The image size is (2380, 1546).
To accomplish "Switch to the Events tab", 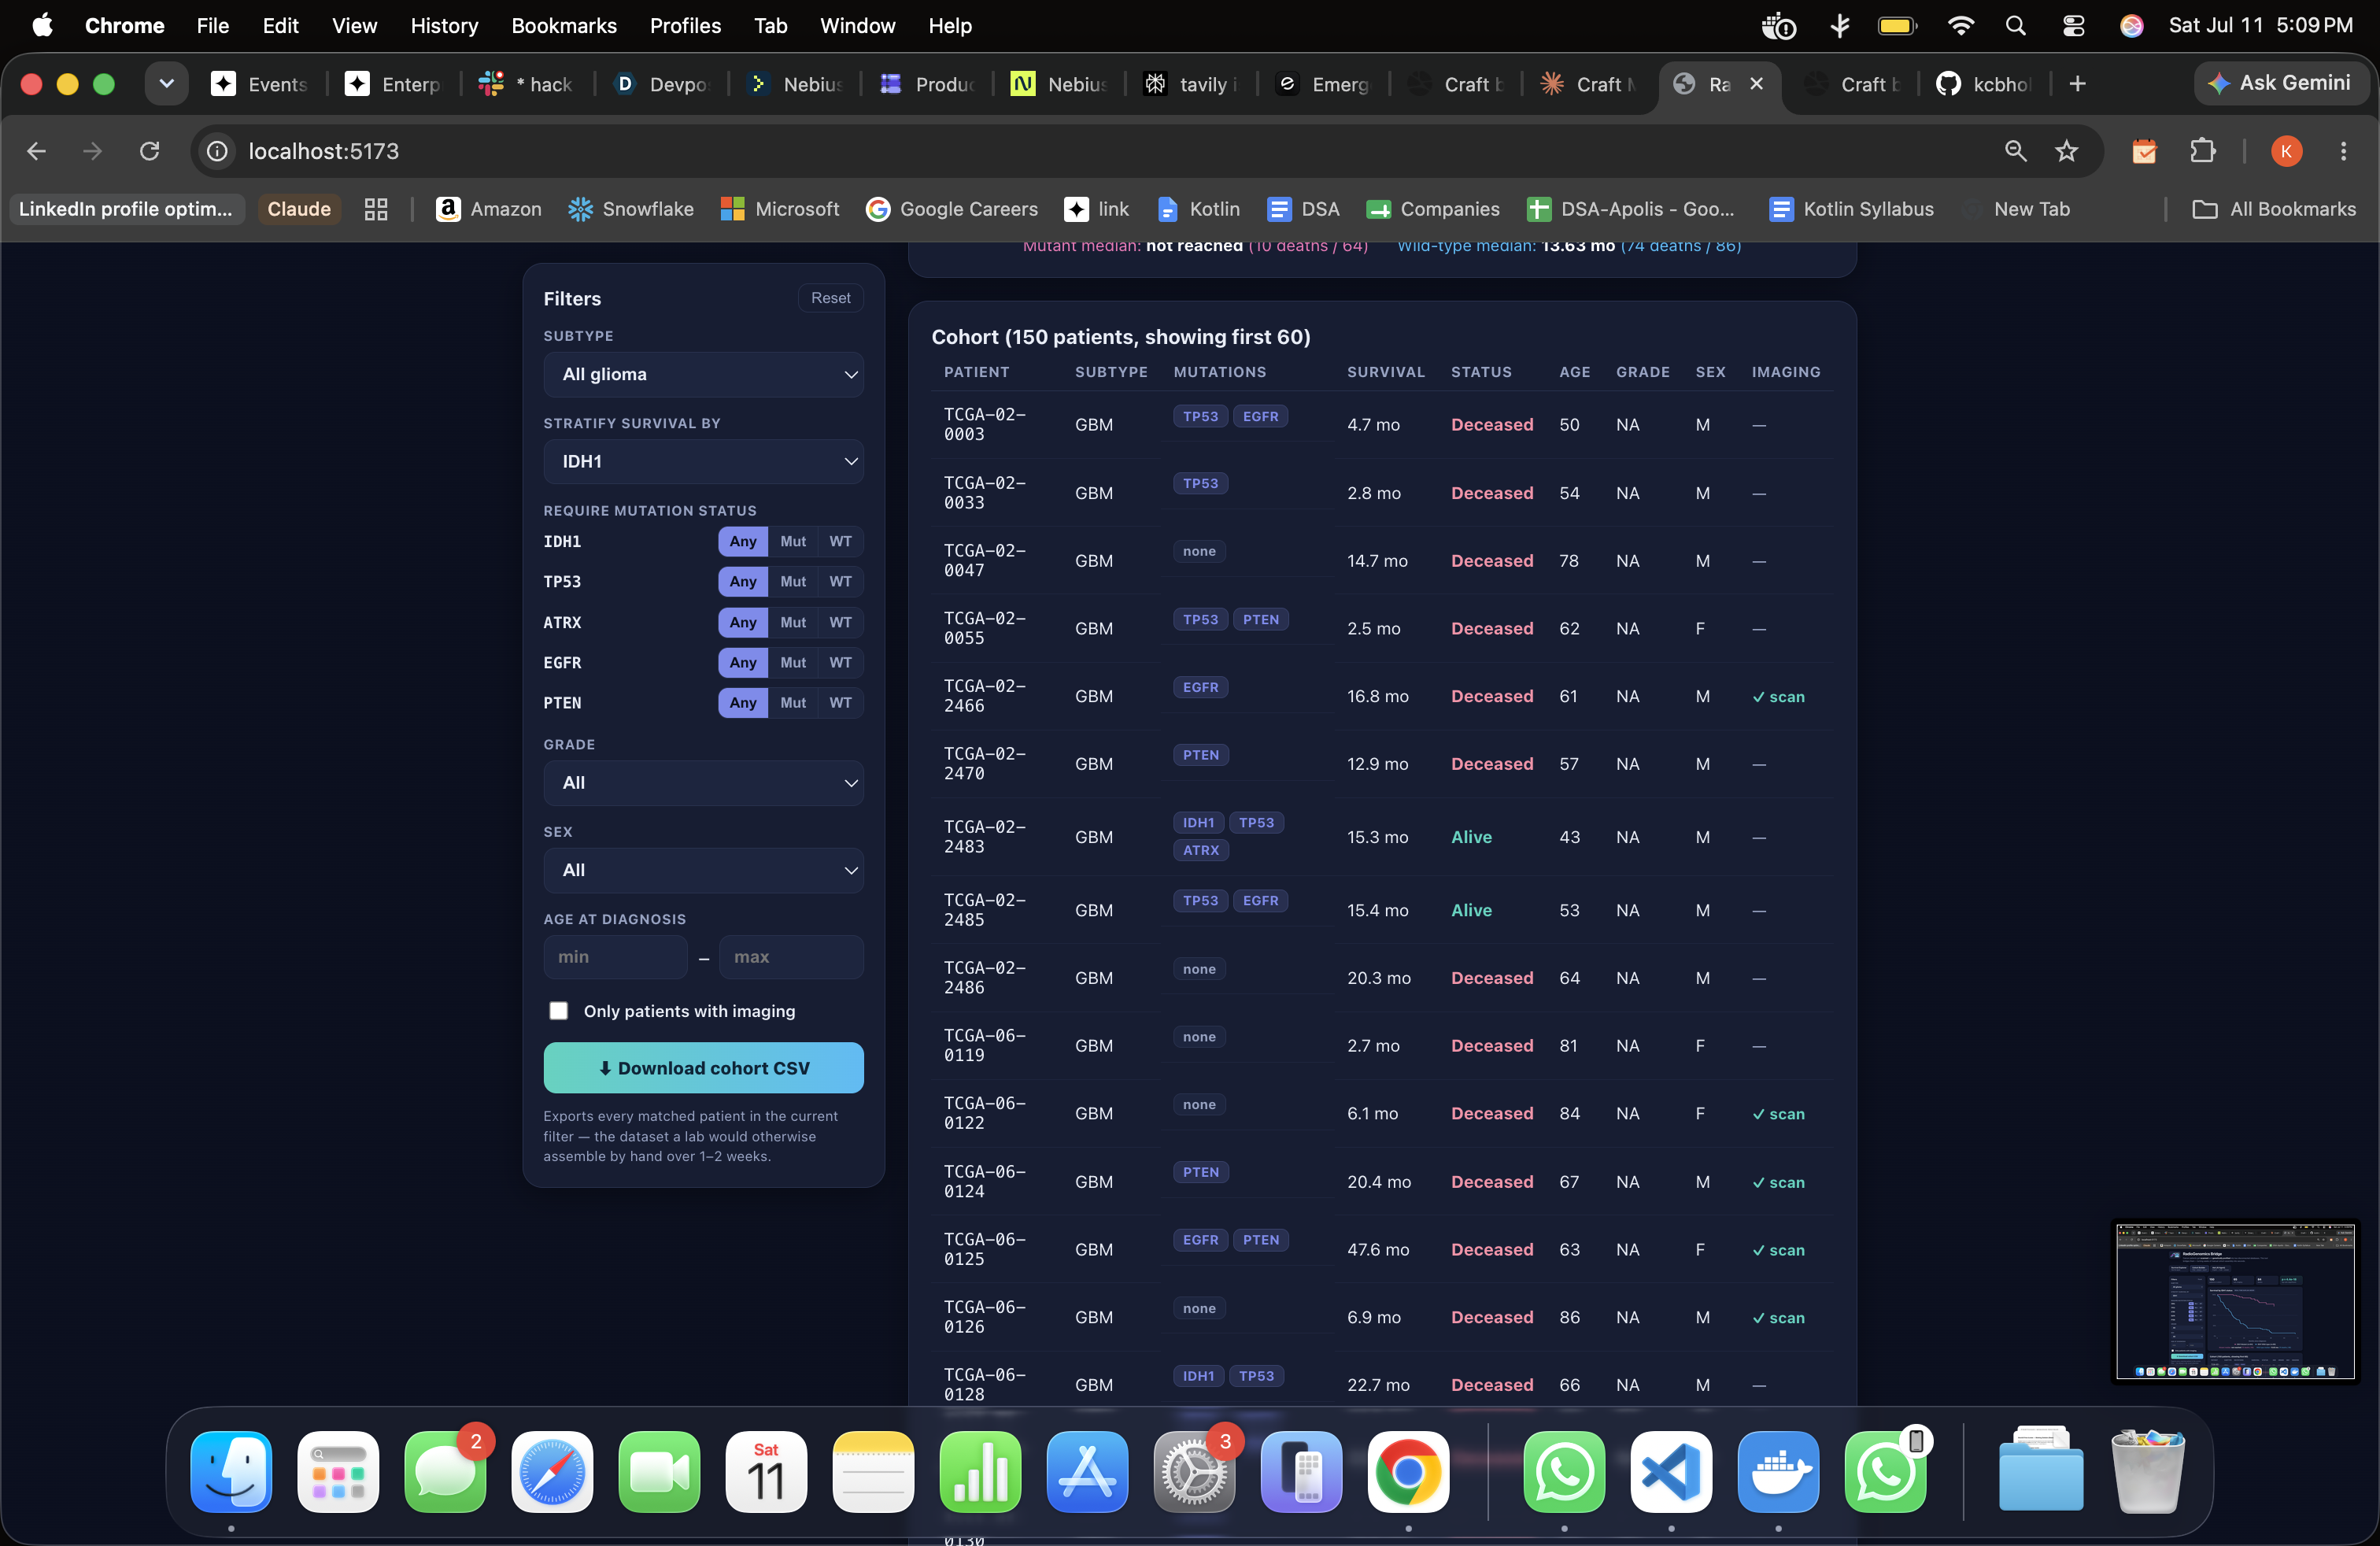I will (260, 84).
